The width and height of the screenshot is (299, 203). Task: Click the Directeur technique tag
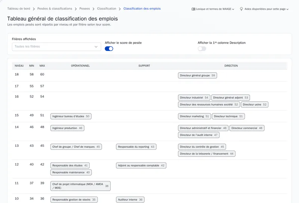click(228, 116)
